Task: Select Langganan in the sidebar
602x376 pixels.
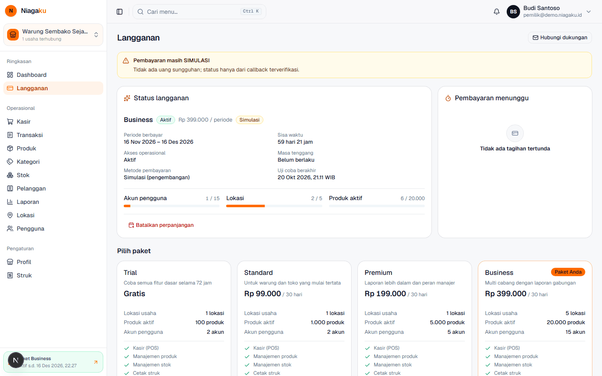Action: (x=53, y=88)
